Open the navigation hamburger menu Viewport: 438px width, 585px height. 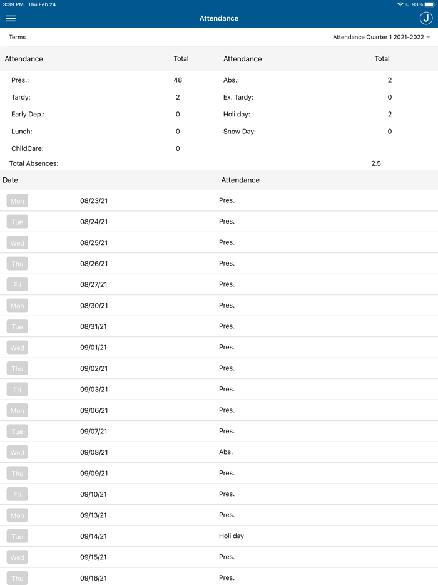11,18
